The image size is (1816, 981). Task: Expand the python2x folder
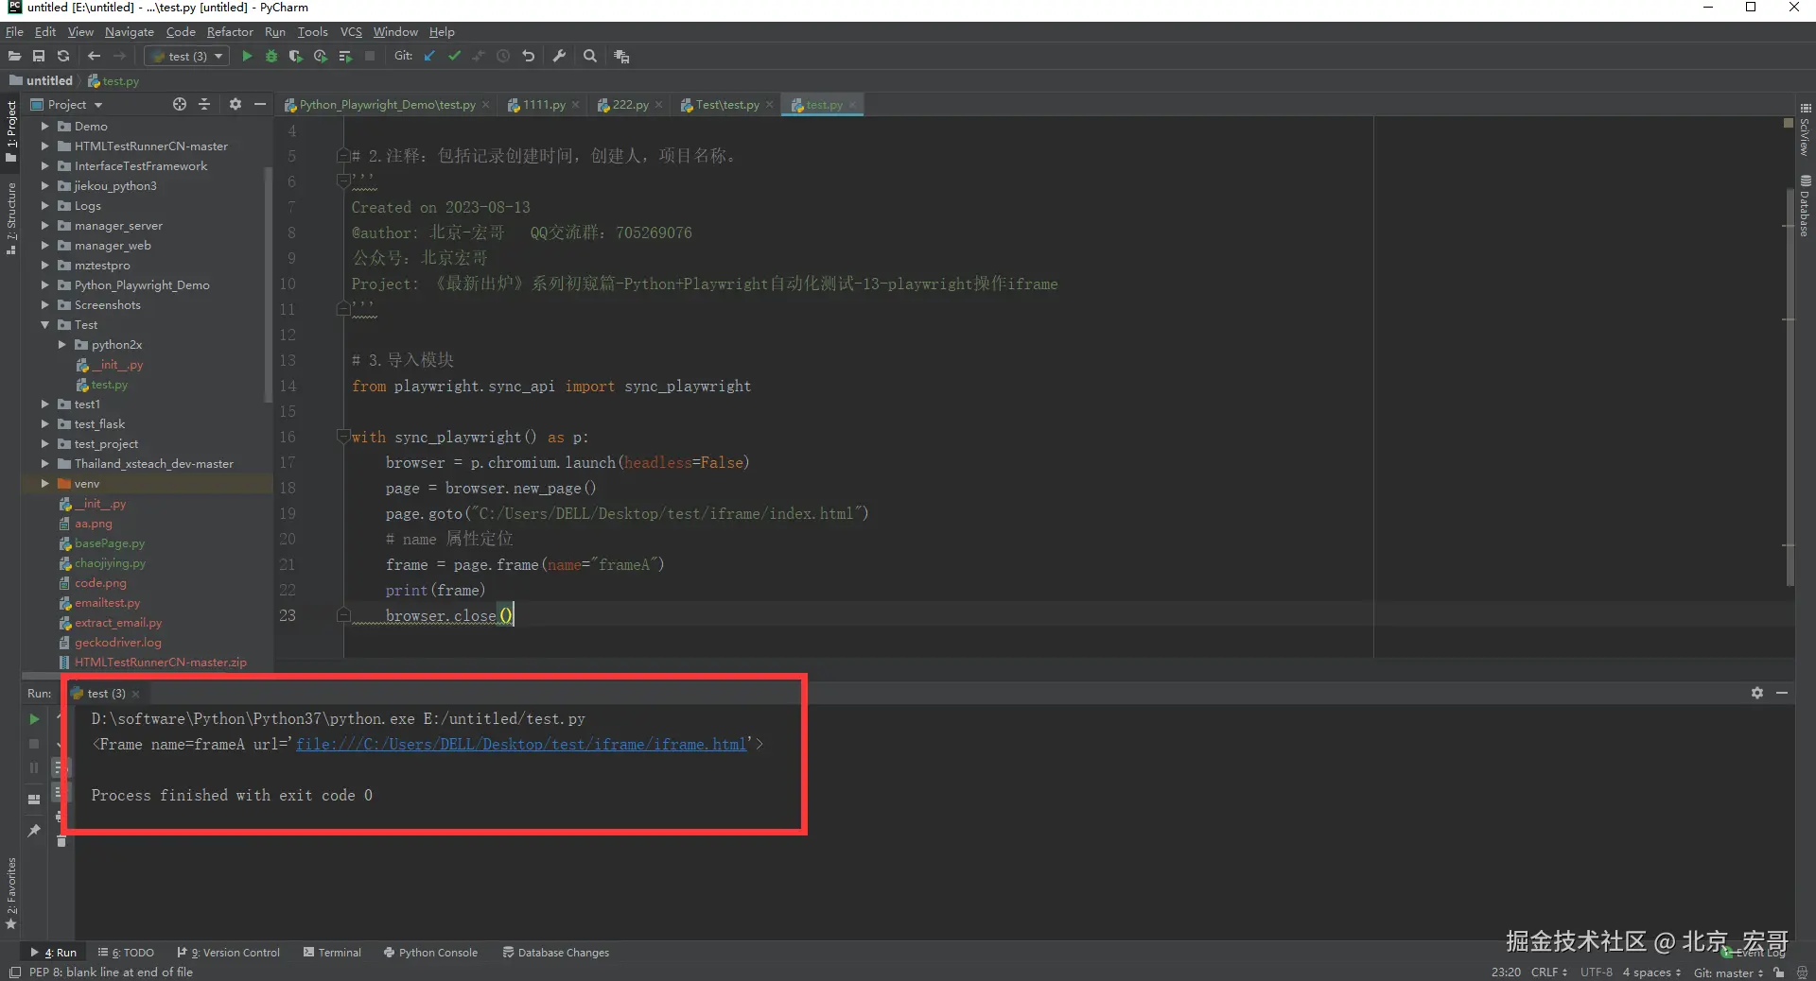click(x=62, y=344)
